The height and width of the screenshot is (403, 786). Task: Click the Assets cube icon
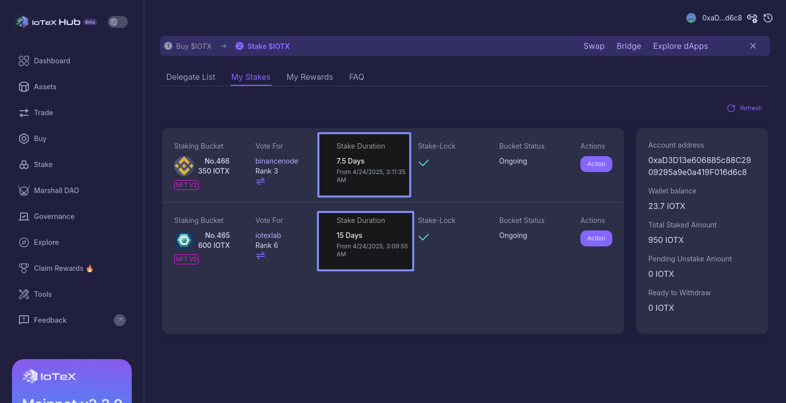tap(24, 87)
